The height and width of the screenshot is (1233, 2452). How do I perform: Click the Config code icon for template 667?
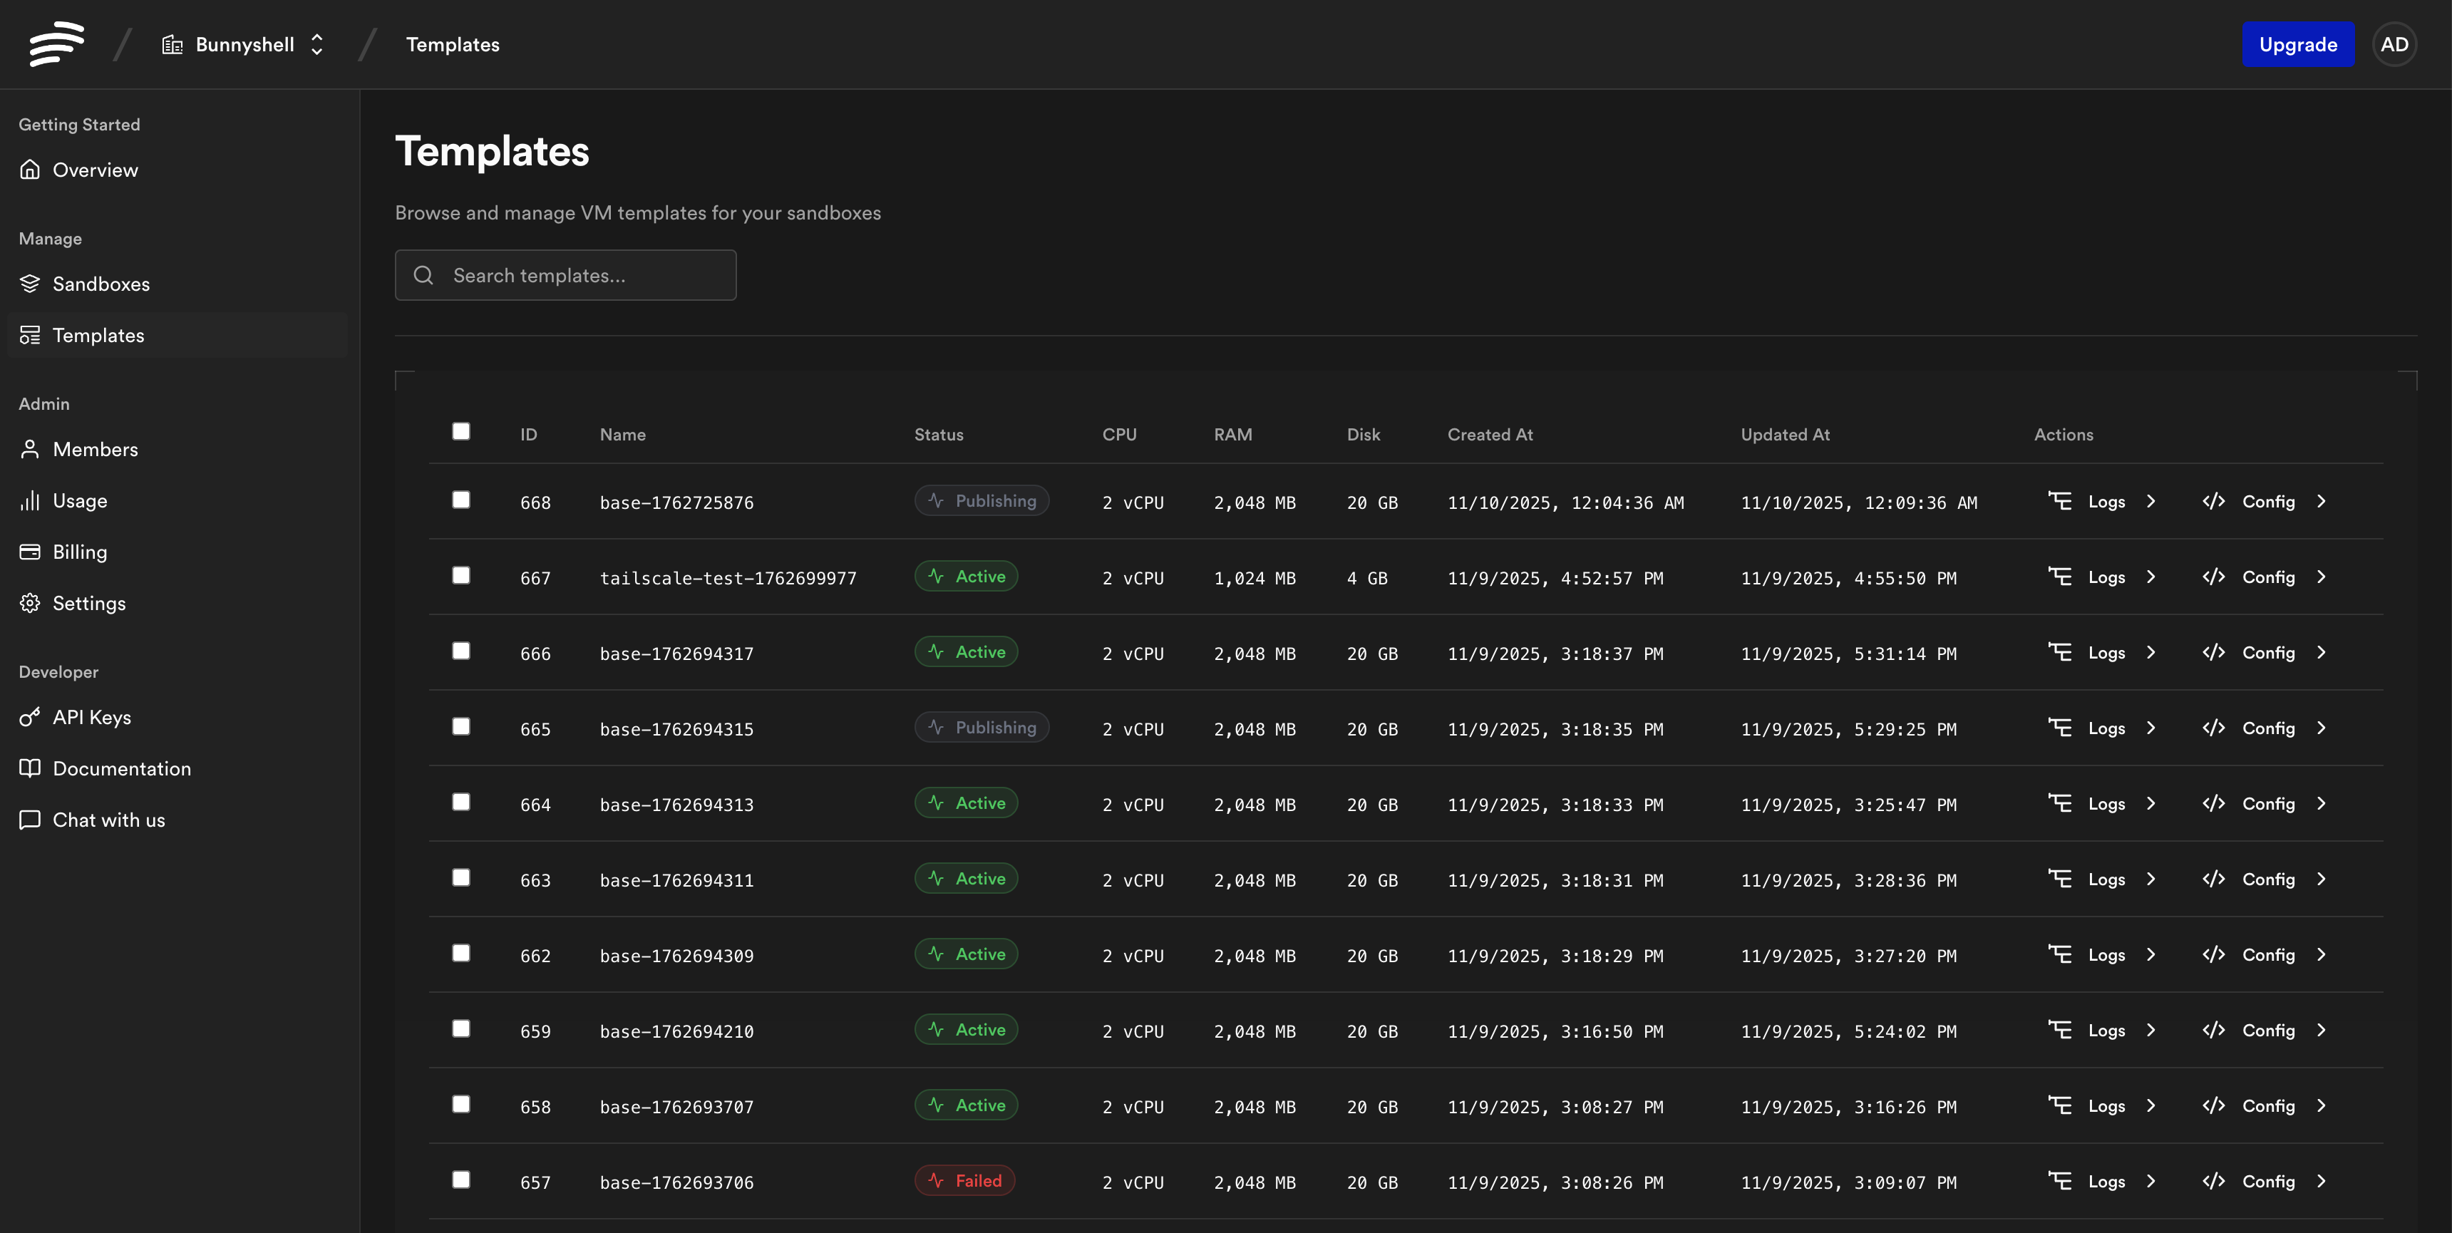tap(2213, 577)
